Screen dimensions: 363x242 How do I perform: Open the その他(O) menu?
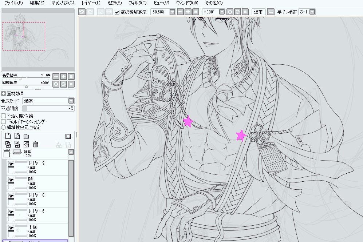[214, 3]
